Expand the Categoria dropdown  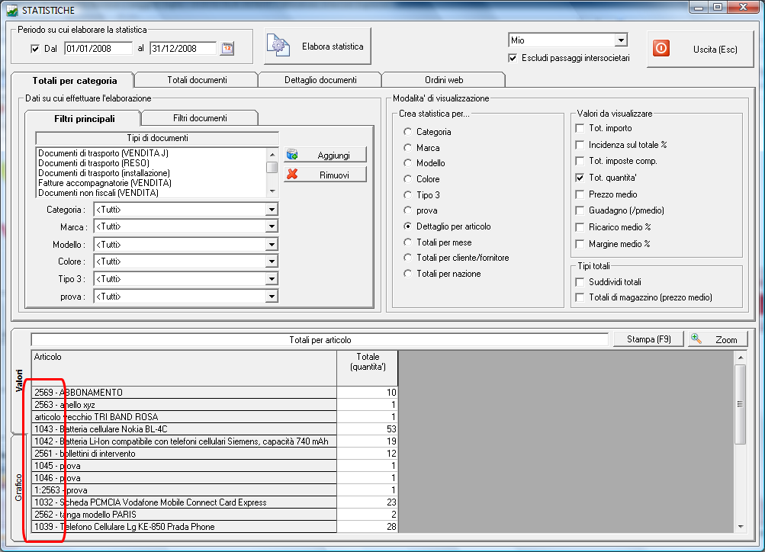click(x=272, y=210)
